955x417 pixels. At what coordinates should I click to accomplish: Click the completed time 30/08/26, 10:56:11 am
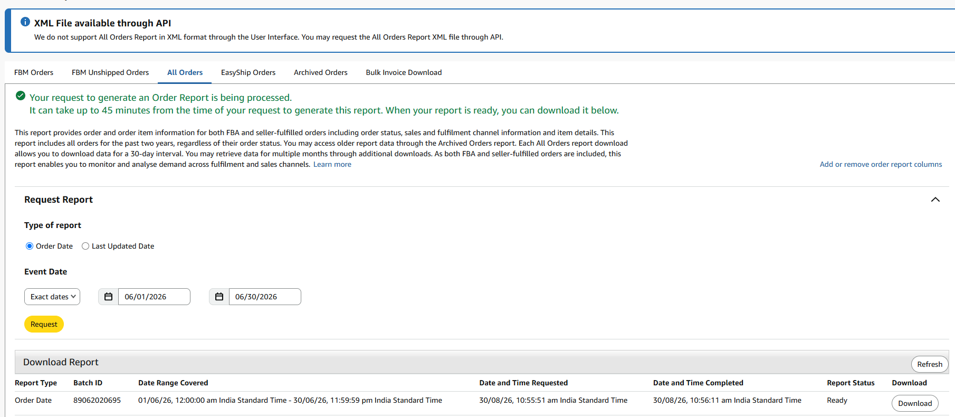pos(727,400)
